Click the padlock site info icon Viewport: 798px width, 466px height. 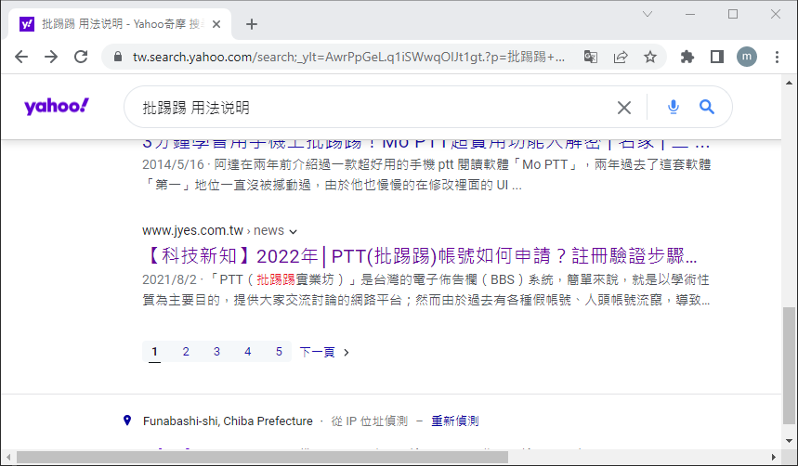[118, 57]
